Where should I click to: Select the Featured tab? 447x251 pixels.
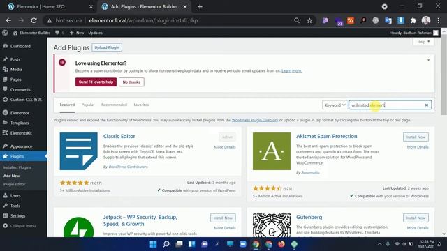click(67, 105)
